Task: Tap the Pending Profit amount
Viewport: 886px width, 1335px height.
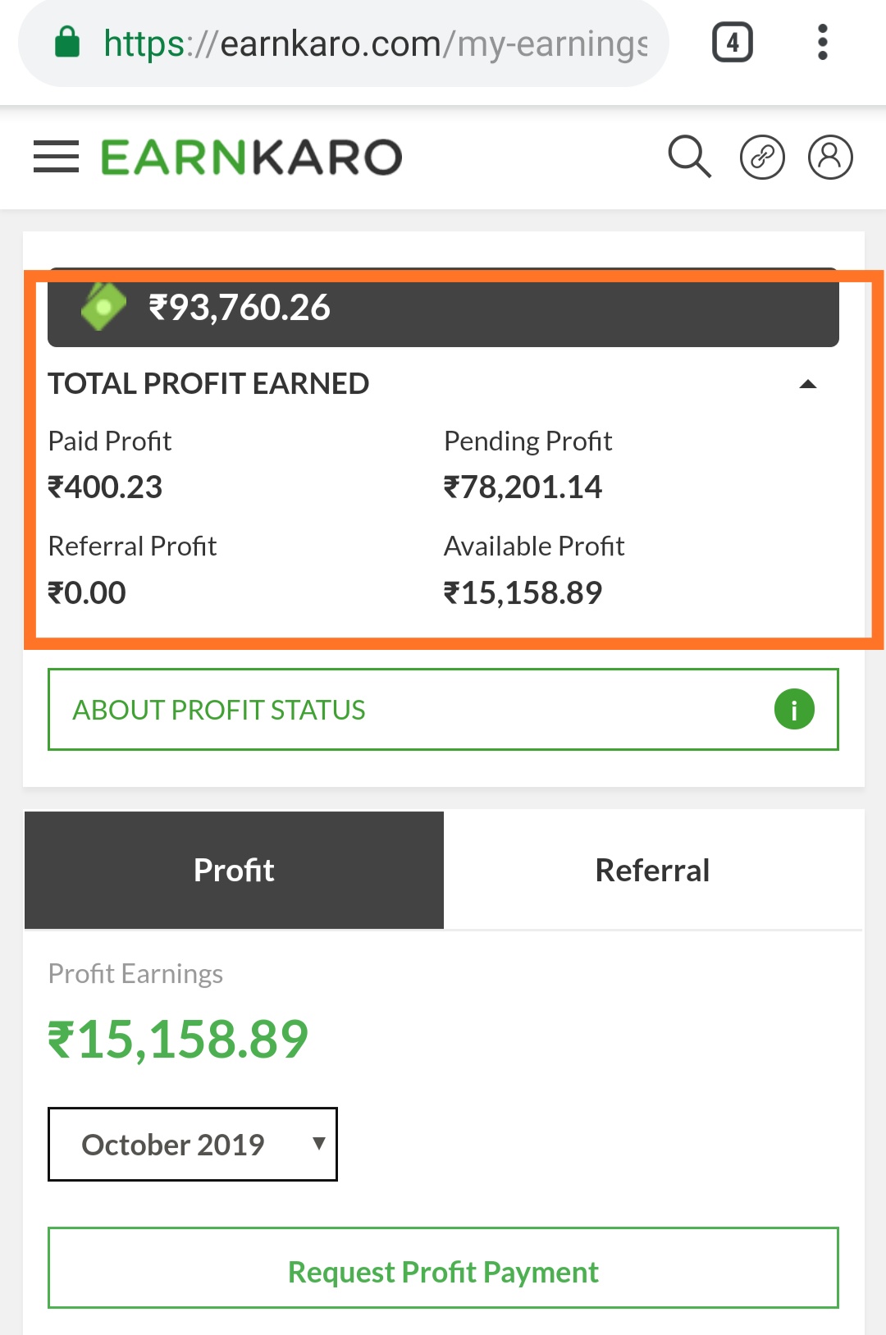Action: click(523, 487)
